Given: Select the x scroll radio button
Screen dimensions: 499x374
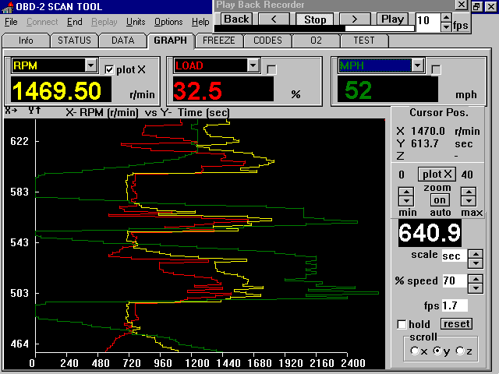Looking at the screenshot, I should 413,351.
